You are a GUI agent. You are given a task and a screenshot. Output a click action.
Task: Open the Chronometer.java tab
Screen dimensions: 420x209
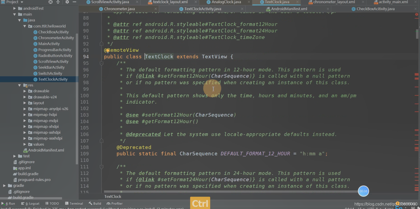(x=120, y=9)
